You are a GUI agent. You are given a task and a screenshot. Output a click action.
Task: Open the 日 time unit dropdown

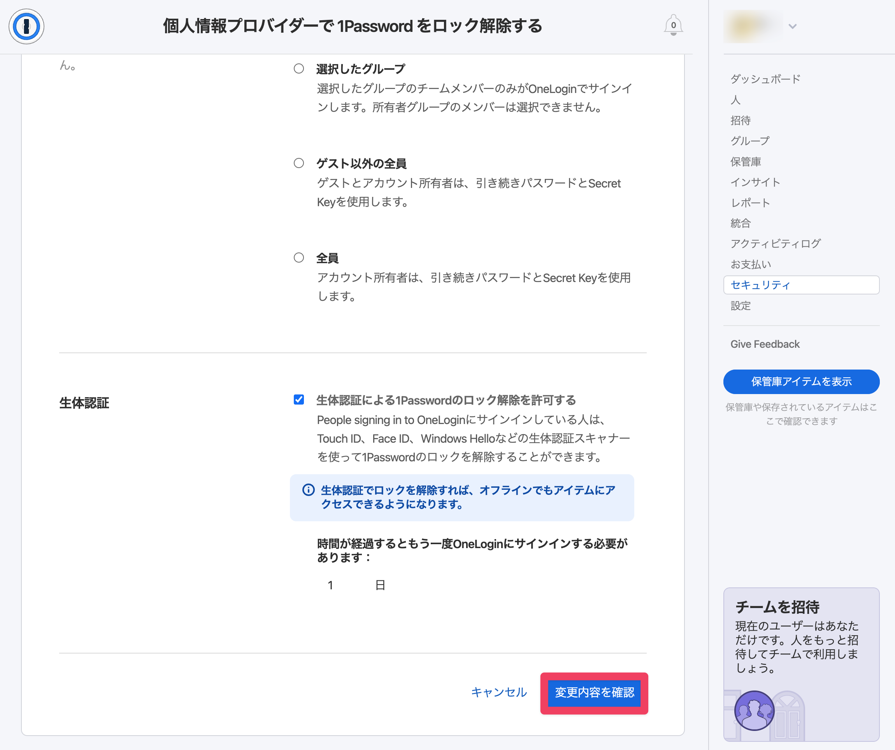click(x=380, y=585)
